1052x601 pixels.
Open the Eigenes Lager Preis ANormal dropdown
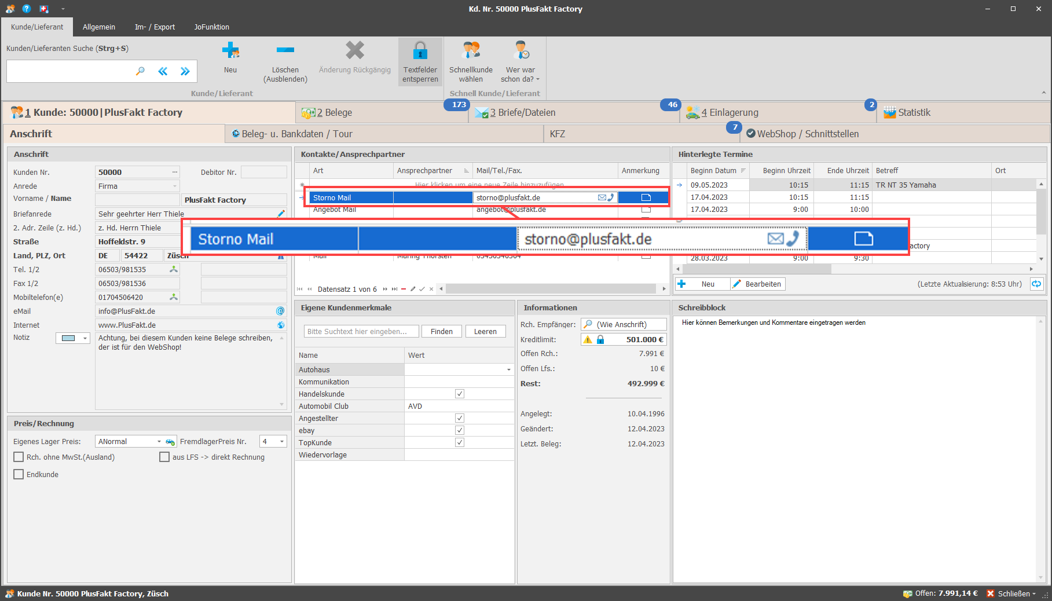[159, 442]
